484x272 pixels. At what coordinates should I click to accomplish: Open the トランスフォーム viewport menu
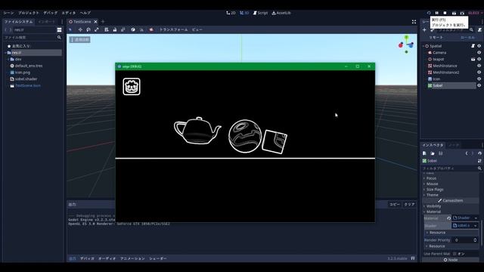point(173,29)
